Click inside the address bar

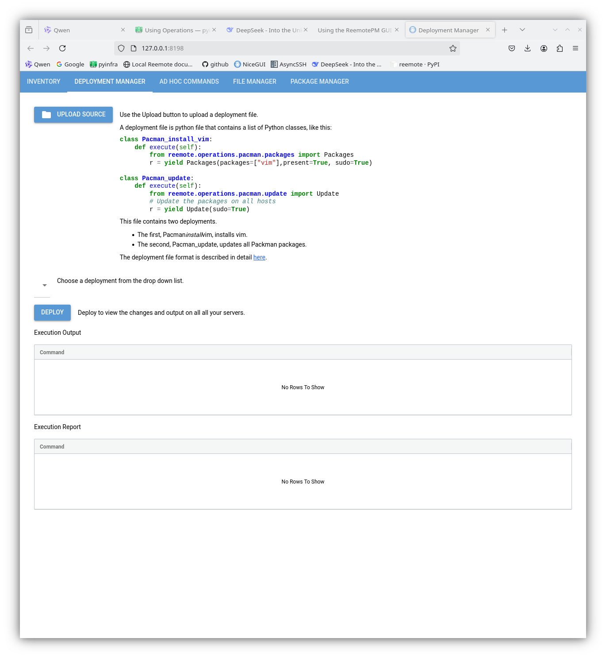point(265,48)
